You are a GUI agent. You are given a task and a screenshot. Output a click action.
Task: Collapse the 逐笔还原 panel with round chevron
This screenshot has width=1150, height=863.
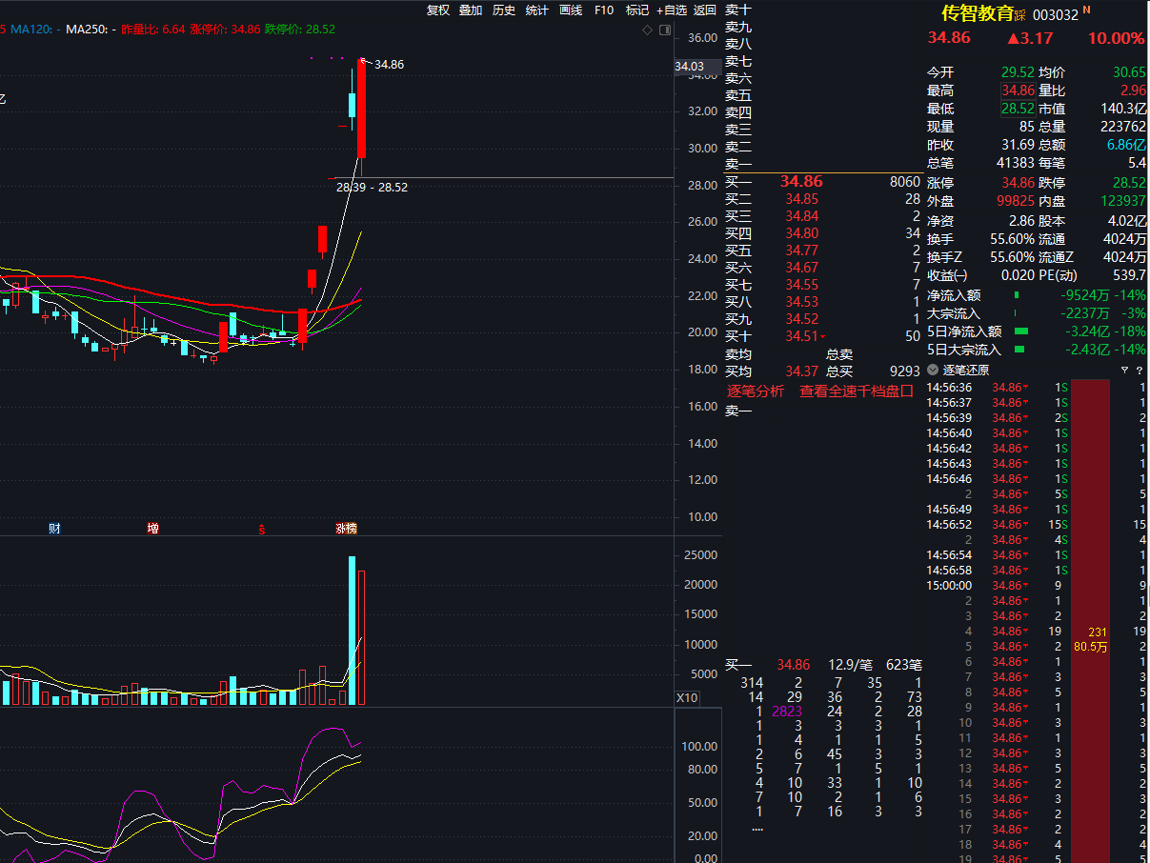(x=934, y=370)
